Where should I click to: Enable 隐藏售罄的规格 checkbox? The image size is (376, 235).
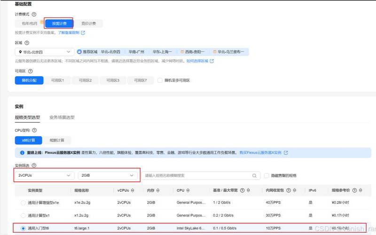(266, 175)
